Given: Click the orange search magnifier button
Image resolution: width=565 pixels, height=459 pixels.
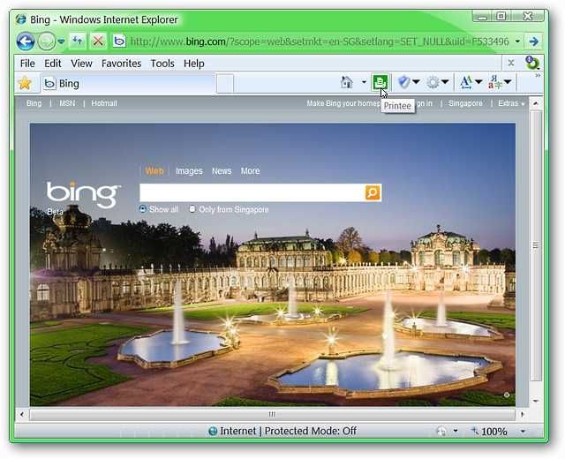Looking at the screenshot, I should 373,192.
